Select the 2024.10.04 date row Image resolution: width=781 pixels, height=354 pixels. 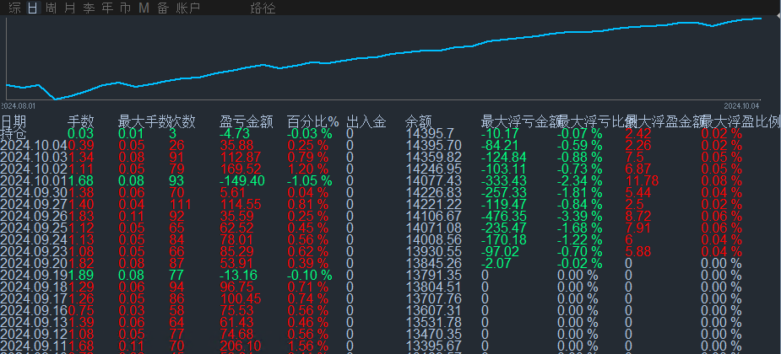coord(390,146)
